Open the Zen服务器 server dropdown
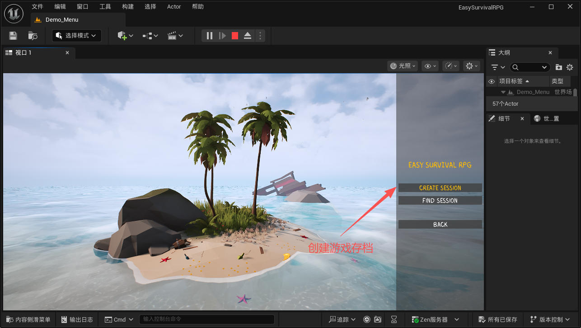581x328 pixels. coord(436,319)
